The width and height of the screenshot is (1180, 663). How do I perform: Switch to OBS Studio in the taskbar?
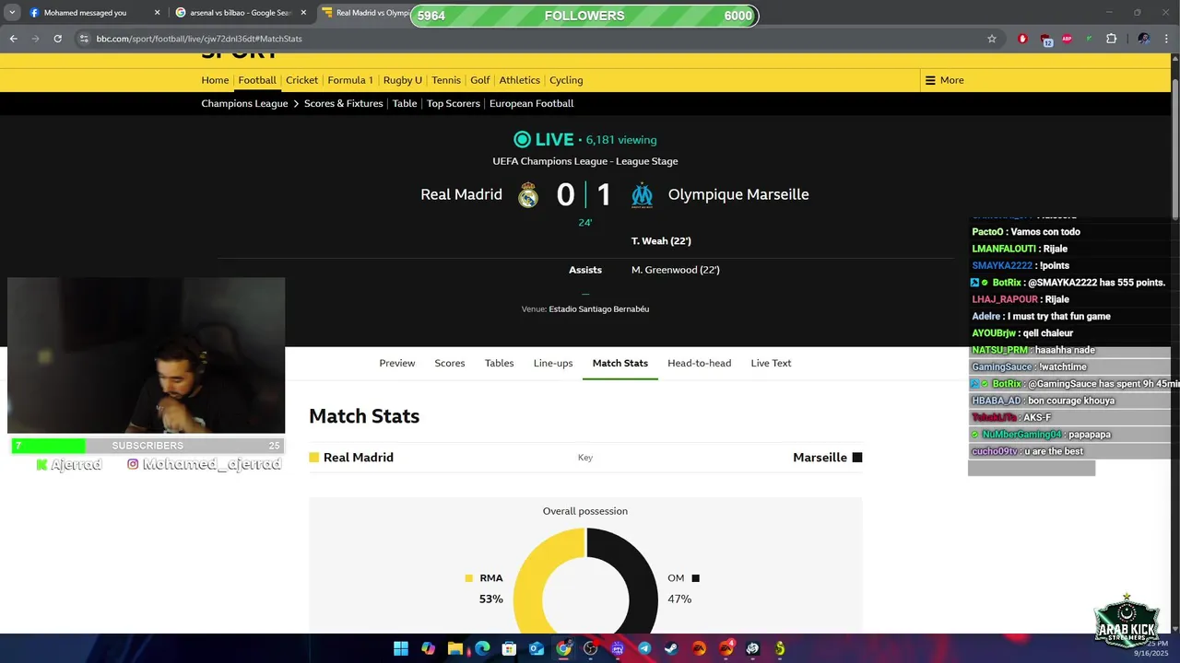[x=591, y=648]
